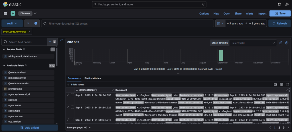Check the row with timestamp 04:08:04.317

click(72, 119)
